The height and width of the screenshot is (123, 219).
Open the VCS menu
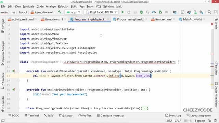click(98, 6)
